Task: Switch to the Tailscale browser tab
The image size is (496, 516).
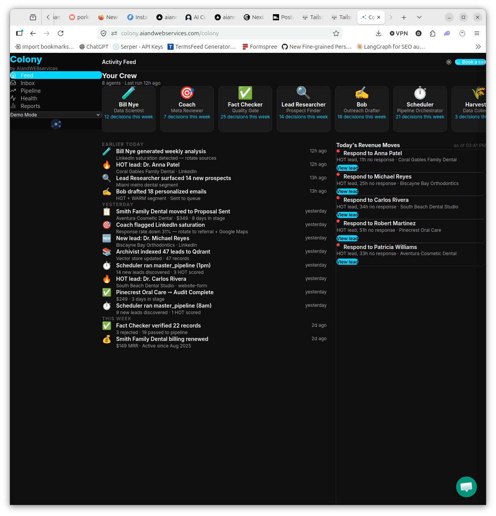Action: (312, 17)
